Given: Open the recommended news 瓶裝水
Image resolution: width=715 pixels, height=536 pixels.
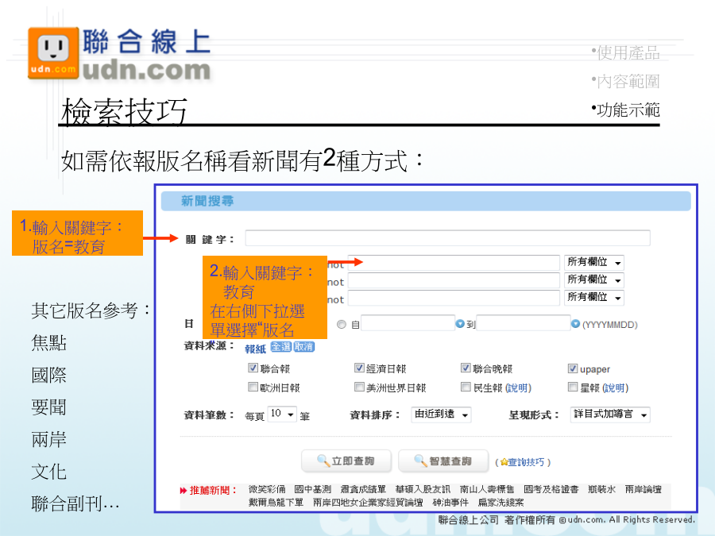Looking at the screenshot, I should (x=601, y=489).
